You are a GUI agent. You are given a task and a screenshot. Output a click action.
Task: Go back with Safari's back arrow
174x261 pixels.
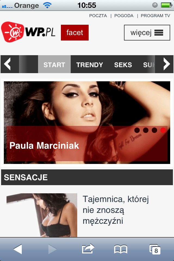(x=18, y=249)
